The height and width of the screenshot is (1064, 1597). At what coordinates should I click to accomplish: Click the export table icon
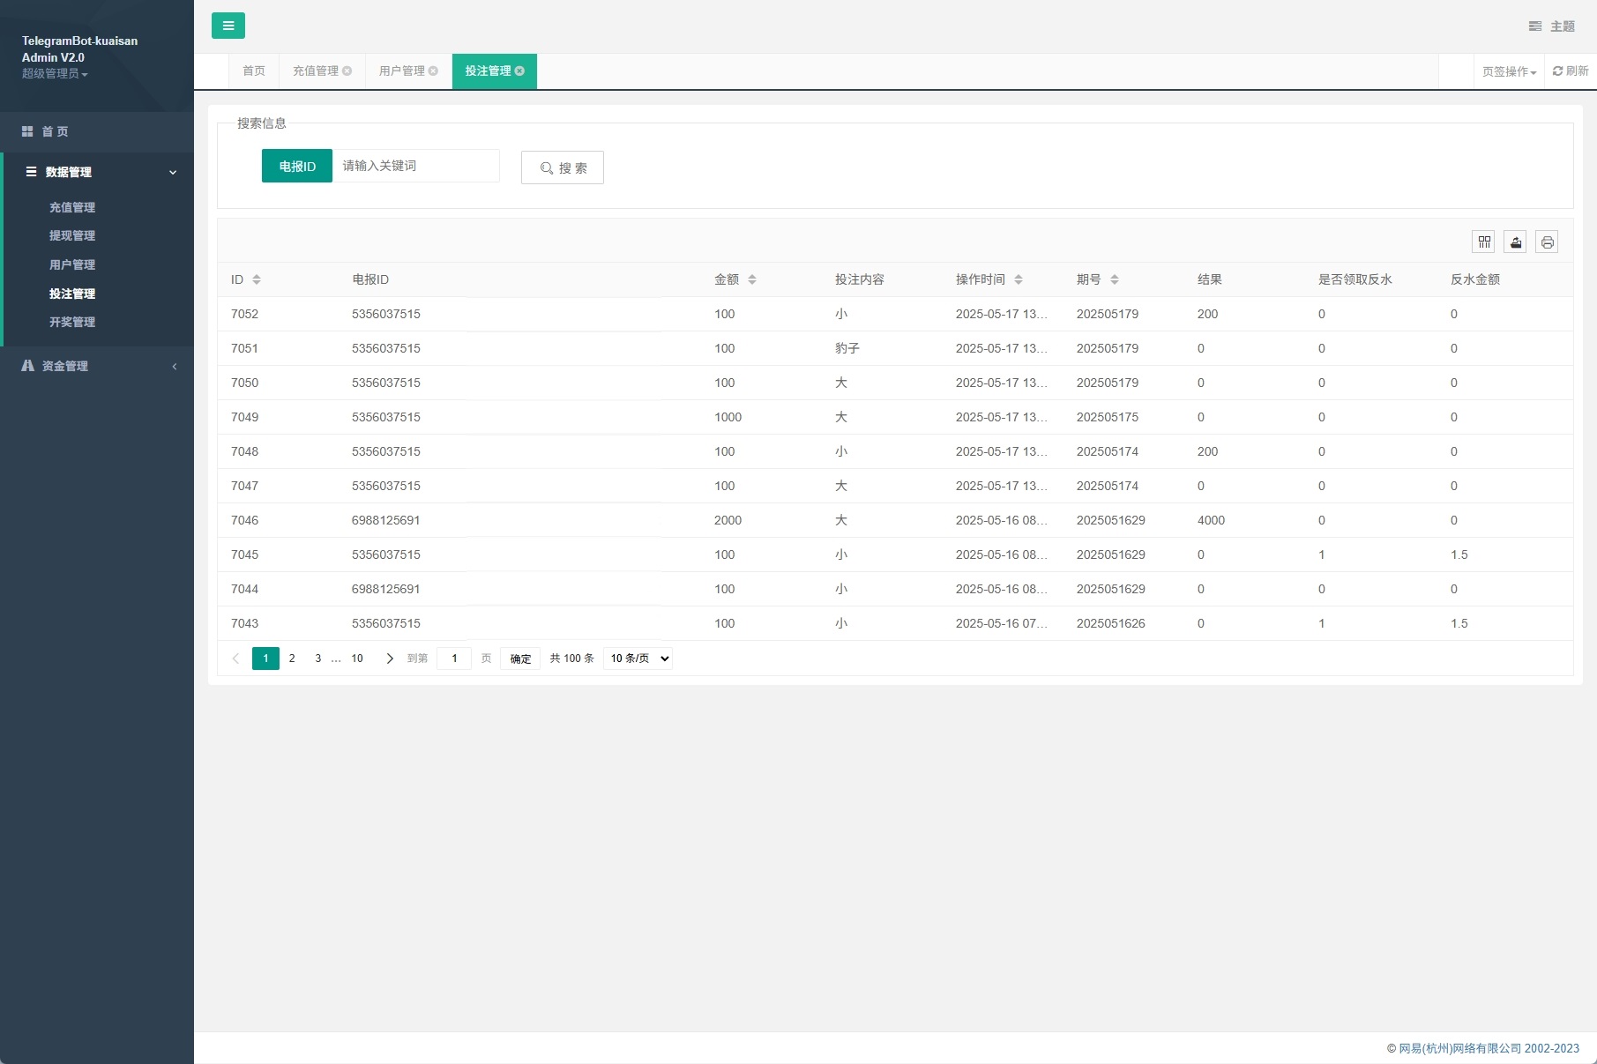coord(1515,242)
